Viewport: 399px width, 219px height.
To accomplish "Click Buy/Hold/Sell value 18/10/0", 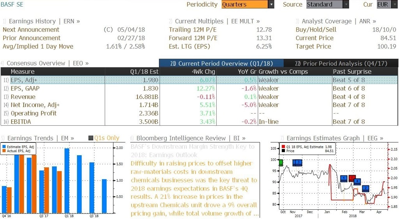I will click(384, 30).
